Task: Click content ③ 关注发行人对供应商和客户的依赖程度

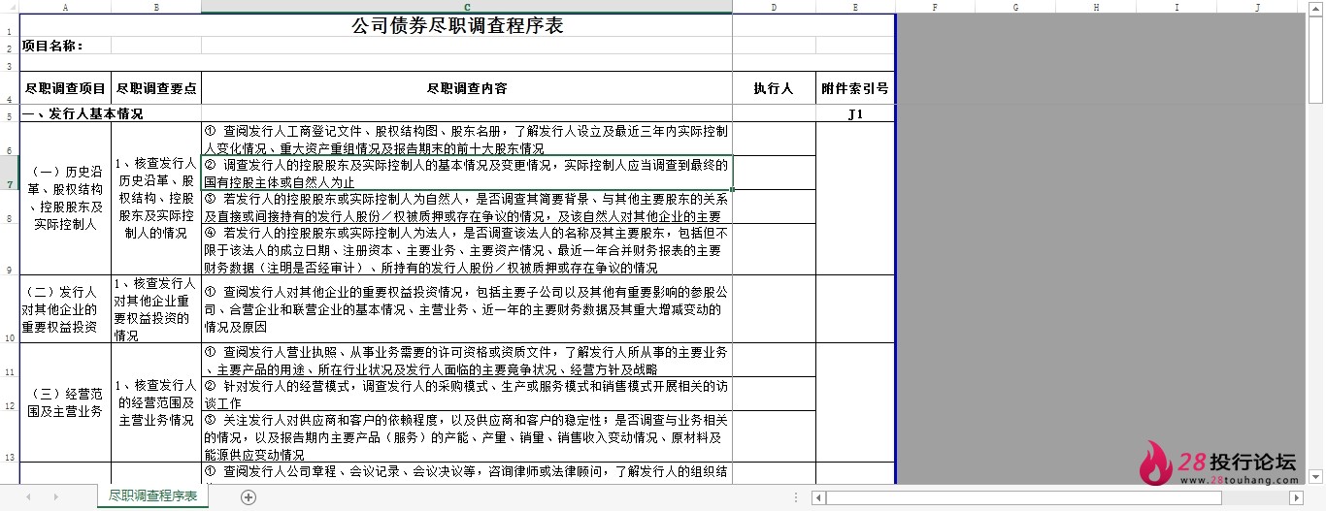Action: 467,435
